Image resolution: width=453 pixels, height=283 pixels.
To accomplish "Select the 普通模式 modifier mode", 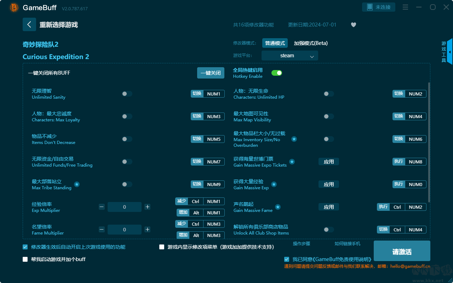I will (275, 43).
